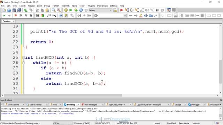This screenshot has width=223, height=125.
Task: Open DoxyBlocks wrench preferences icon
Action: [x=72, y=15]
